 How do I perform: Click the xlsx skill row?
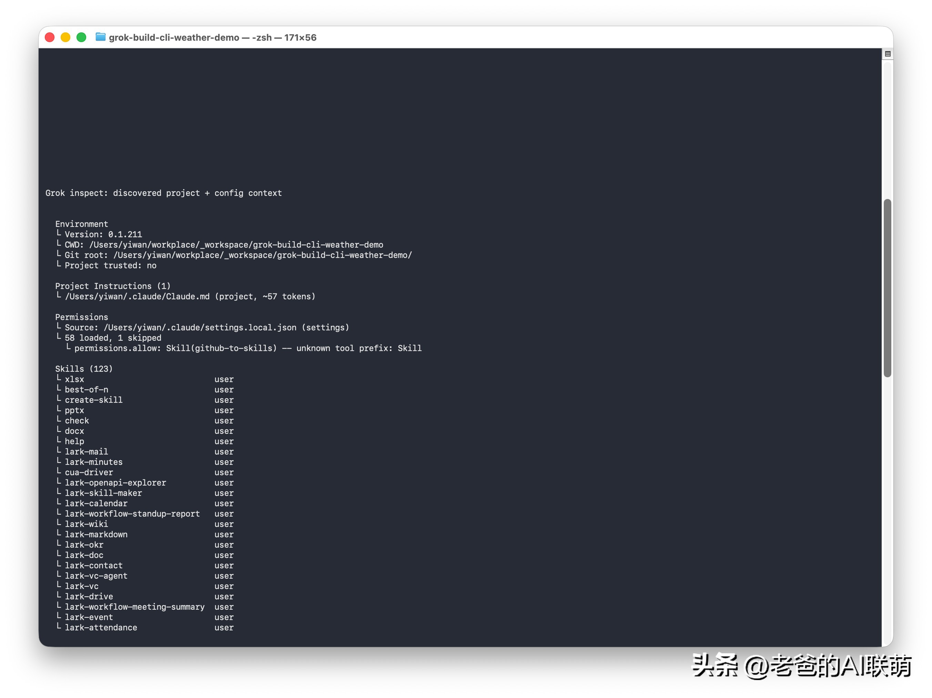[145, 379]
